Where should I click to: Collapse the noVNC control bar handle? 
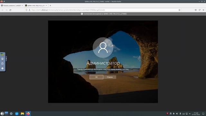[x=6, y=59]
